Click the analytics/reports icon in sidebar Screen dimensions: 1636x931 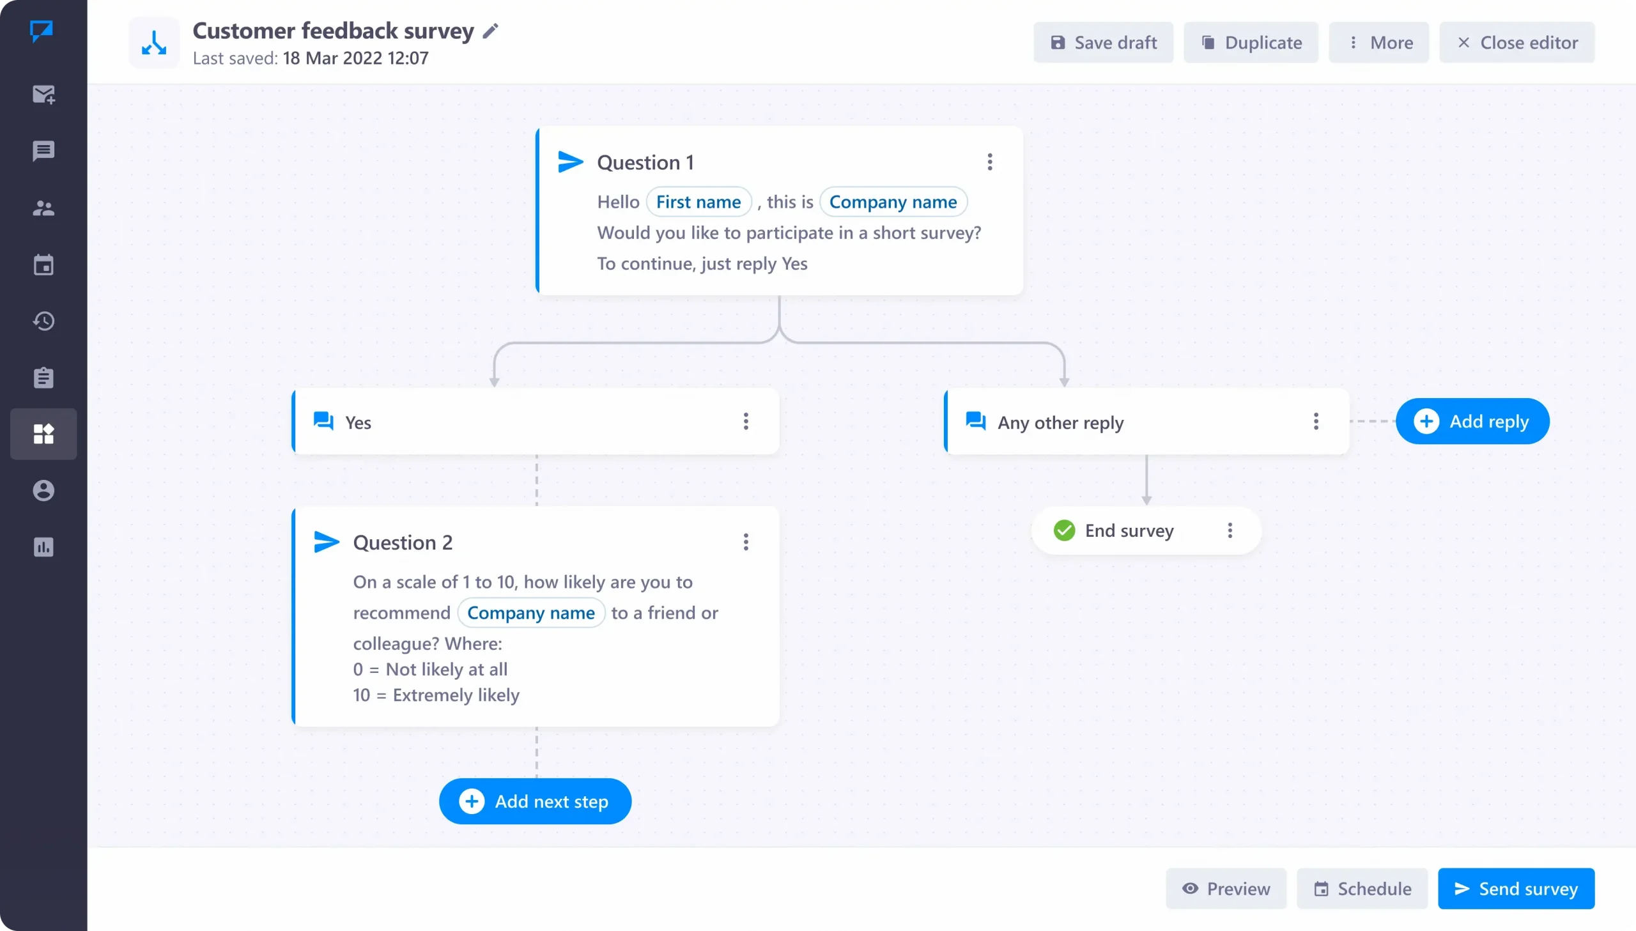click(44, 547)
